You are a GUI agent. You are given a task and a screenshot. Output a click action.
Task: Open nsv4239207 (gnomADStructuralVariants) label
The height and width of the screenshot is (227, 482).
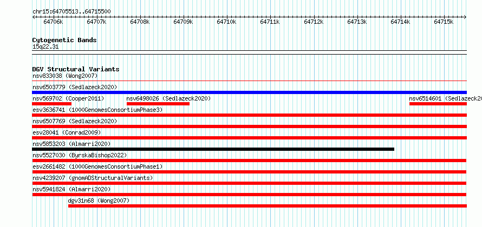93,178
